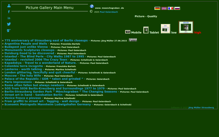The width and height of the screenshot is (219, 137).
Task: Open Berlin-Strausberg Garden Park Mönchsgraben gallery
Action: (61, 92)
